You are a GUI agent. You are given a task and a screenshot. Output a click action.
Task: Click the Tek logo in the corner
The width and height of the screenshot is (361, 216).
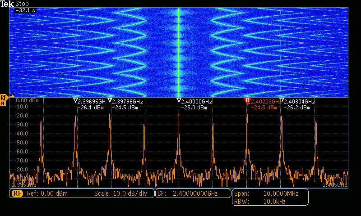pos(7,4)
